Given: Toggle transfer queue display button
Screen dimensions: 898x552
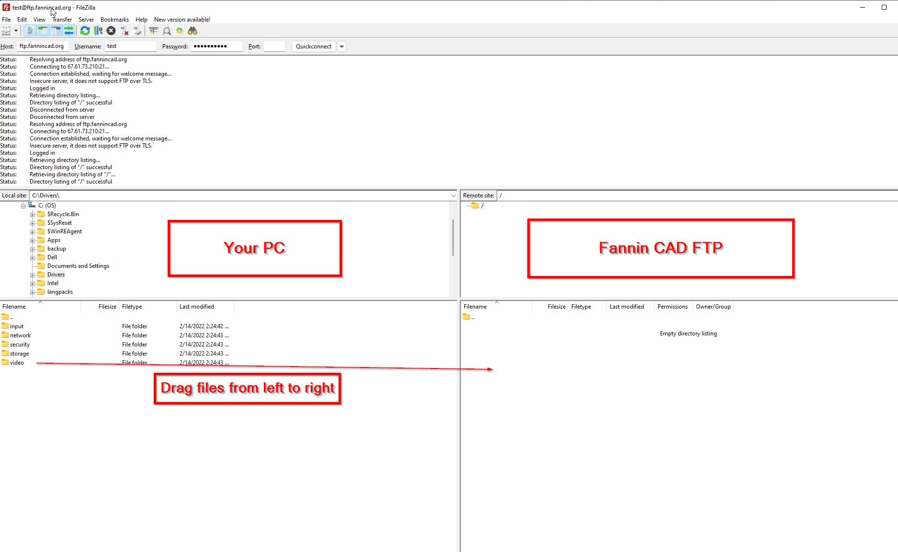Looking at the screenshot, I should tap(69, 31).
